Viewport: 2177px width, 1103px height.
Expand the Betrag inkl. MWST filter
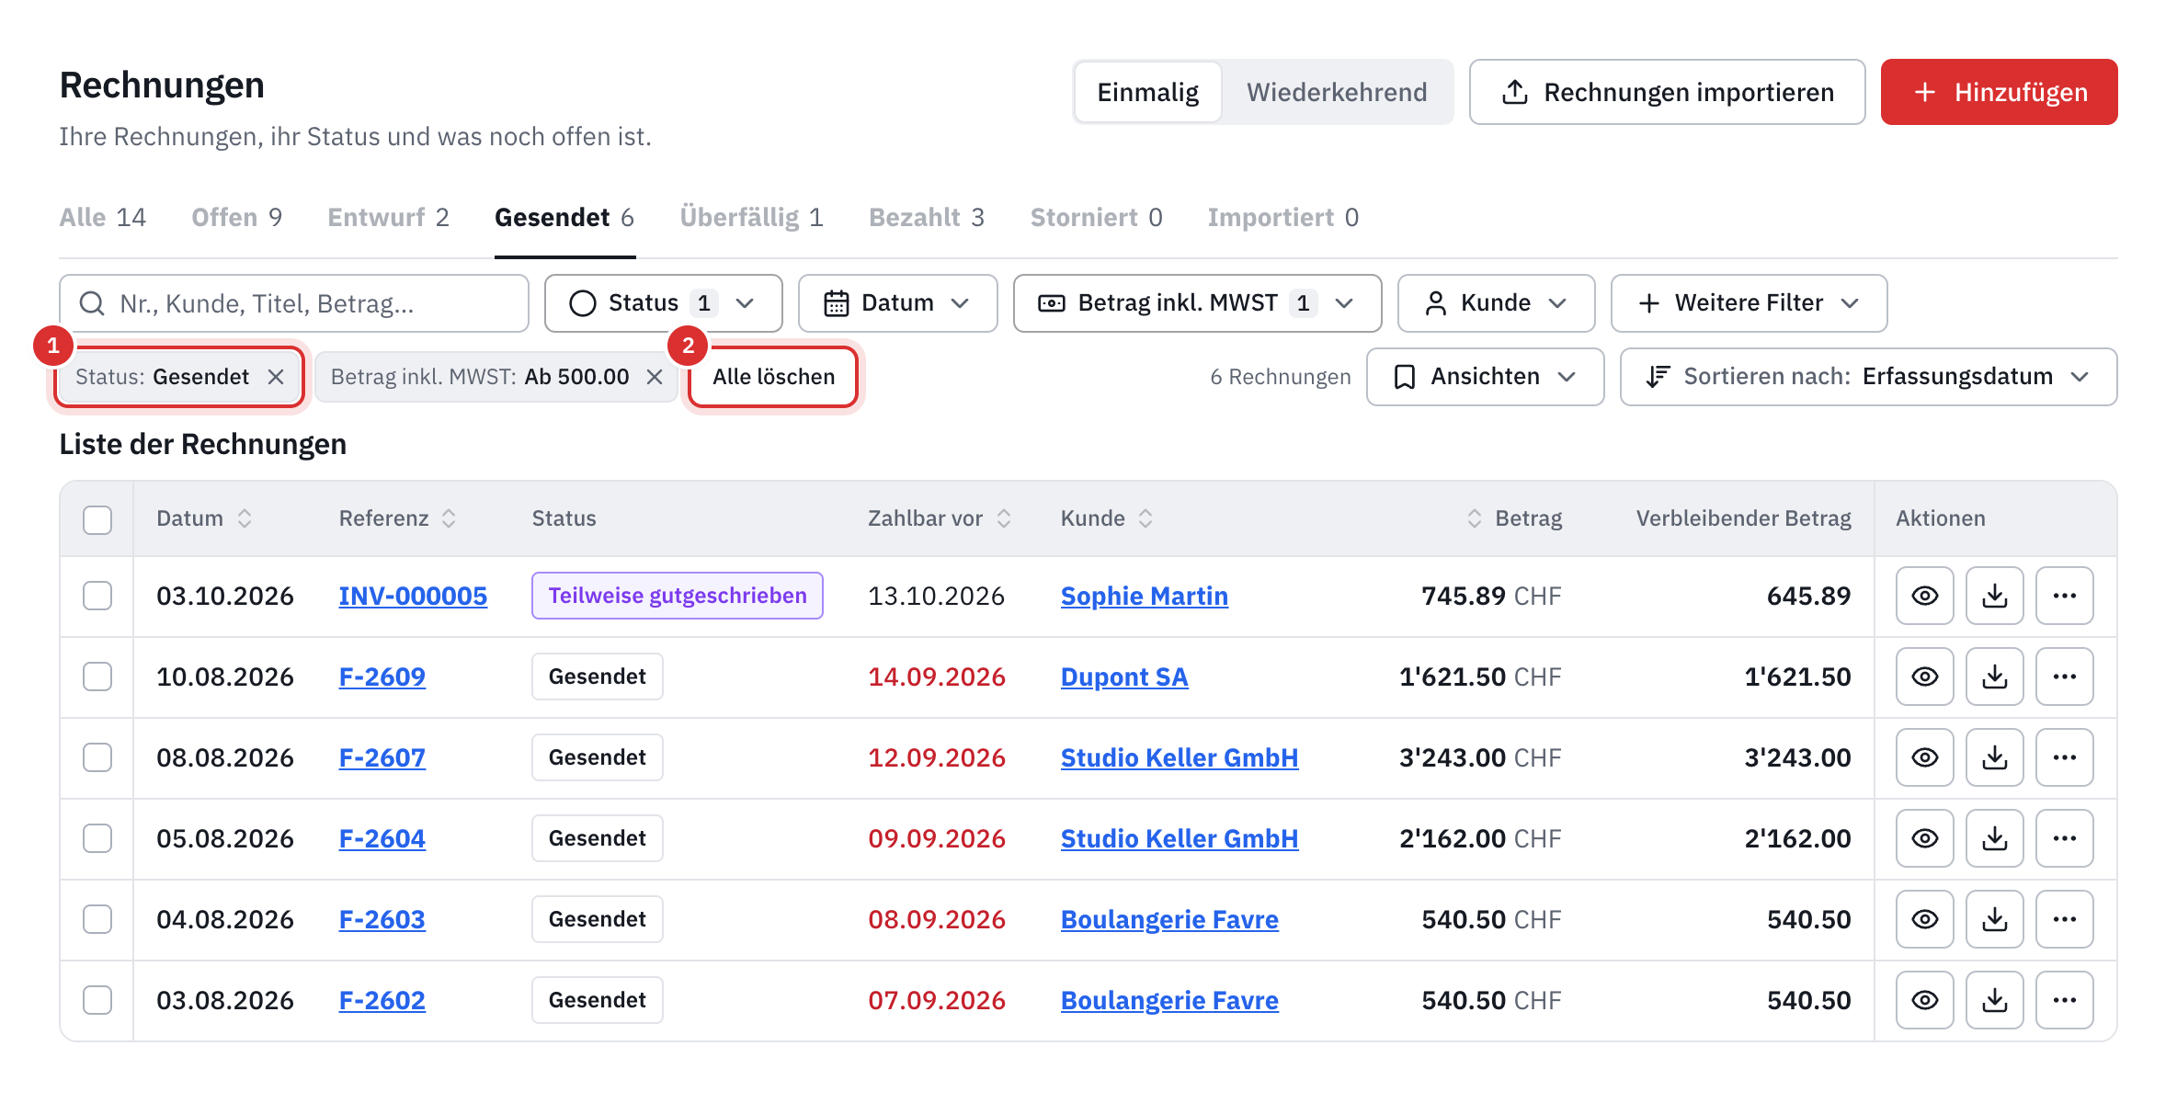pos(1197,303)
